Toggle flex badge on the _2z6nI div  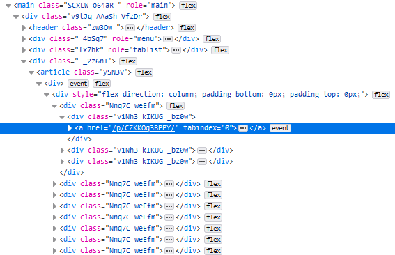(128, 61)
